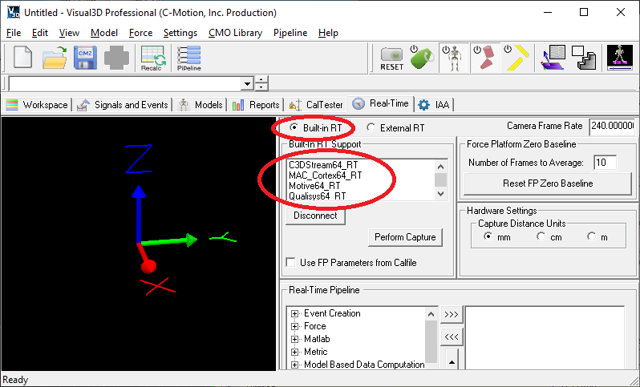This screenshot has width=640, height=387.
Task: Click the Perform Capture button
Action: click(405, 237)
